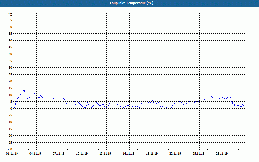Click the 04.11.19 date label
259x162 pixels.
click(x=35, y=154)
